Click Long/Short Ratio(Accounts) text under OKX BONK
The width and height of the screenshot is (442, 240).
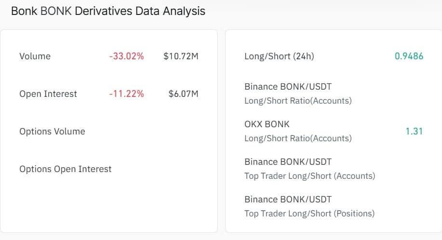298,138
